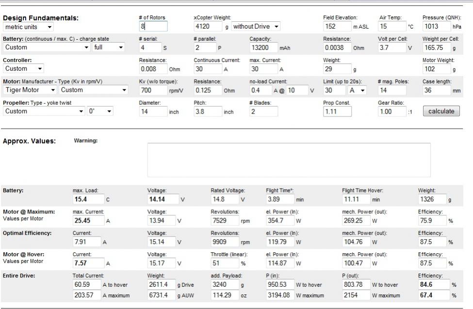Open the Controller Custom dropdown
The height and width of the screenshot is (309, 473).
(24, 69)
